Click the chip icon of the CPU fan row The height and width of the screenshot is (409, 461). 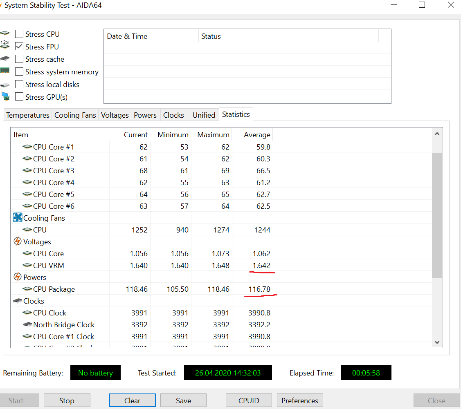[27, 230]
